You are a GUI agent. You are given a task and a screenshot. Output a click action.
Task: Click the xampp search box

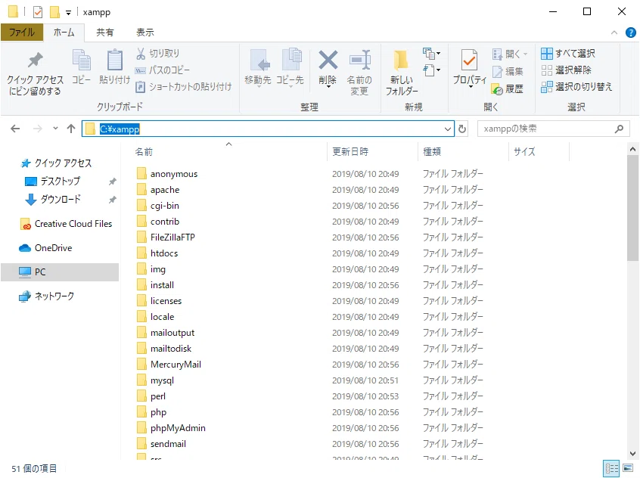(x=554, y=129)
